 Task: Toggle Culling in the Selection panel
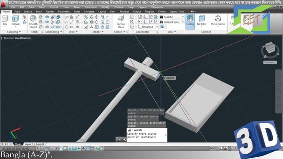coord(190,22)
